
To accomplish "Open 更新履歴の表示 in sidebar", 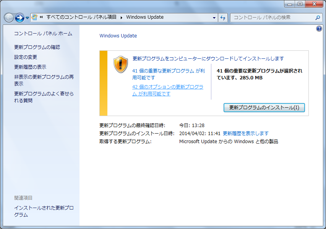I will 30,67.
